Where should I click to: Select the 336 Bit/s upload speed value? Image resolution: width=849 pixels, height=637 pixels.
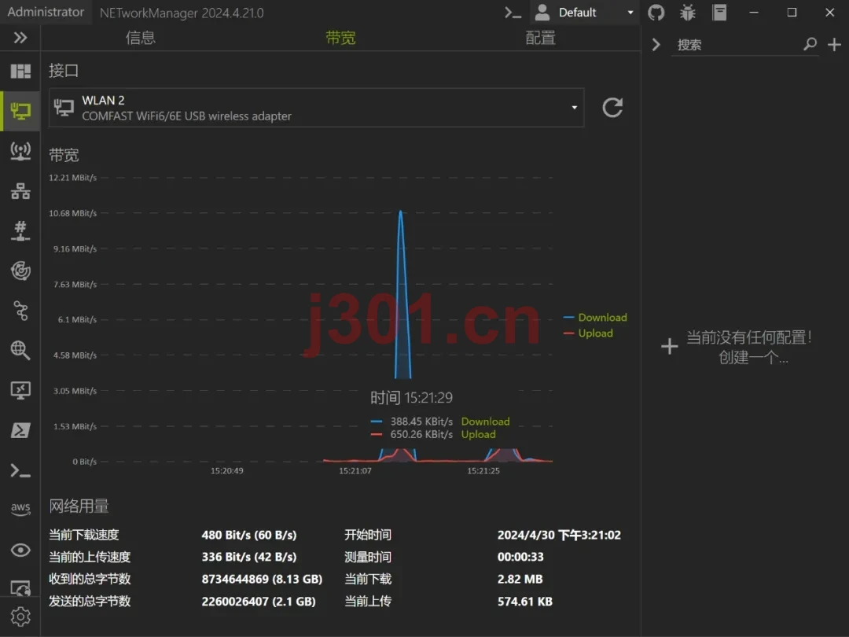(249, 557)
